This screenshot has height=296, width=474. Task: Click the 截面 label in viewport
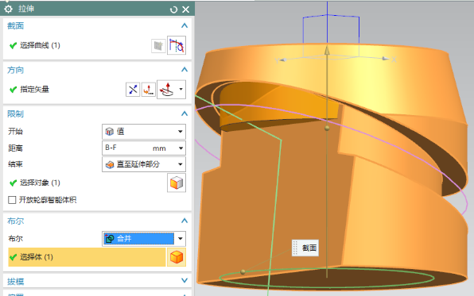[305, 248]
